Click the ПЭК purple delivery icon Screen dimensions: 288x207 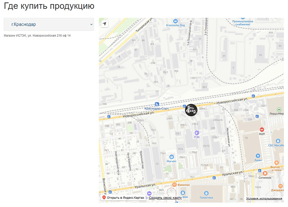pyautogui.click(x=197, y=133)
